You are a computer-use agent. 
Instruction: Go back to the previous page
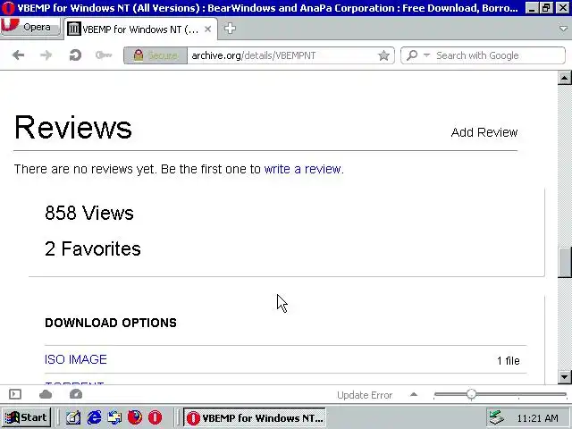18,55
